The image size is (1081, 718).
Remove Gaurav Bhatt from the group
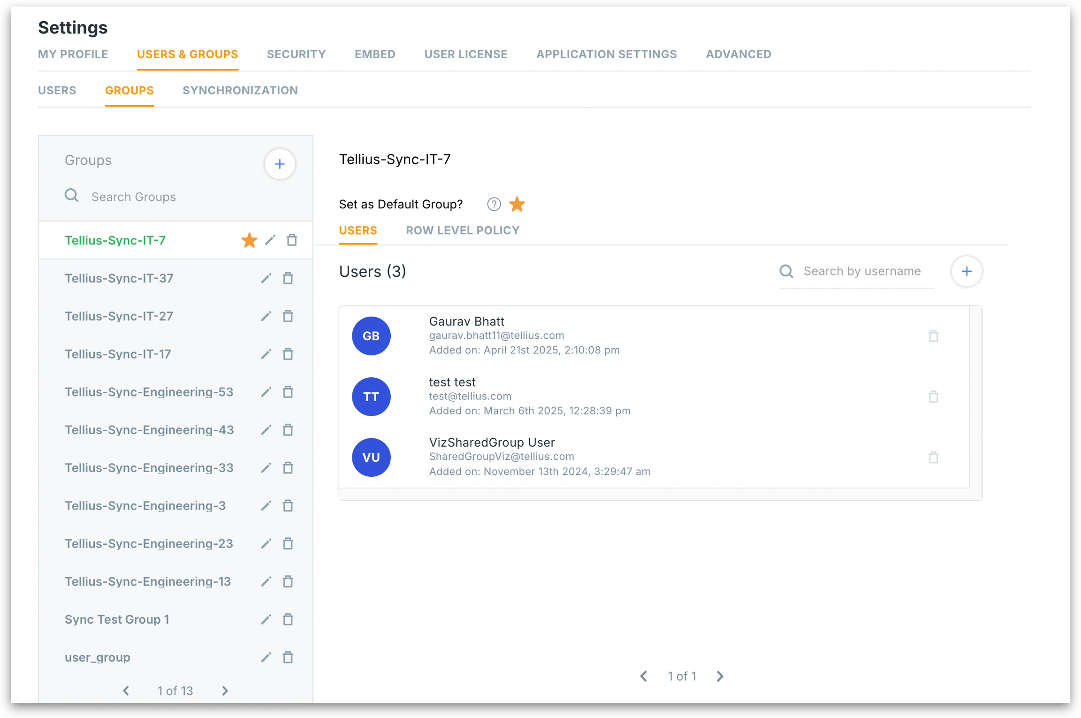(x=933, y=336)
